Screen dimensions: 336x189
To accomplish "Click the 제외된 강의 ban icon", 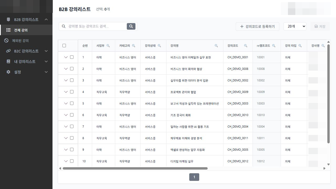I will click(6, 40).
